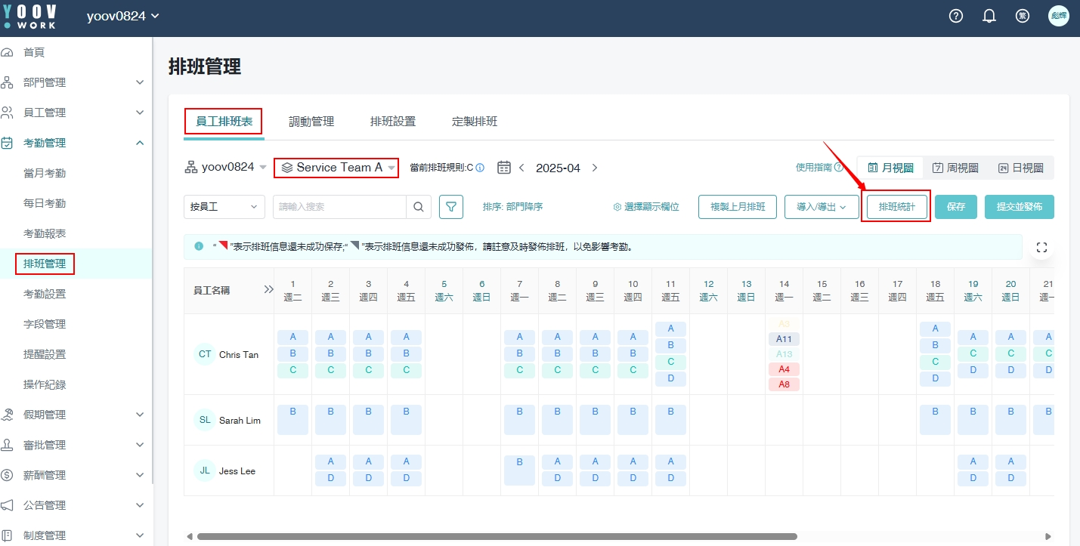
Task: Go to the previous month arrow
Action: (521, 168)
